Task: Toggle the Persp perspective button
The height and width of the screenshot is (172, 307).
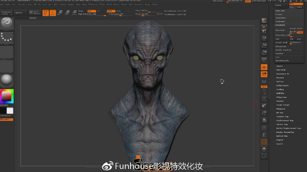Action: pos(264,60)
